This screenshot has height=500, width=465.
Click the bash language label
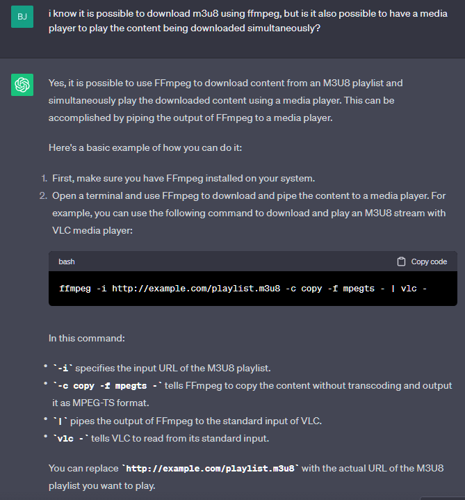67,261
